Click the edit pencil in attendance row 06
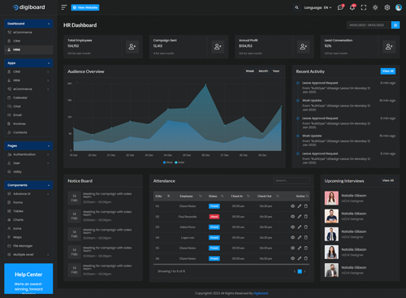Screen dimensions: 406x298 click(x=300, y=258)
